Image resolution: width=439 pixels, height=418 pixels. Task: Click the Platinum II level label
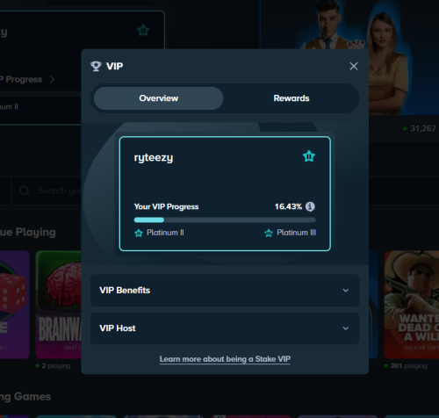click(x=165, y=233)
